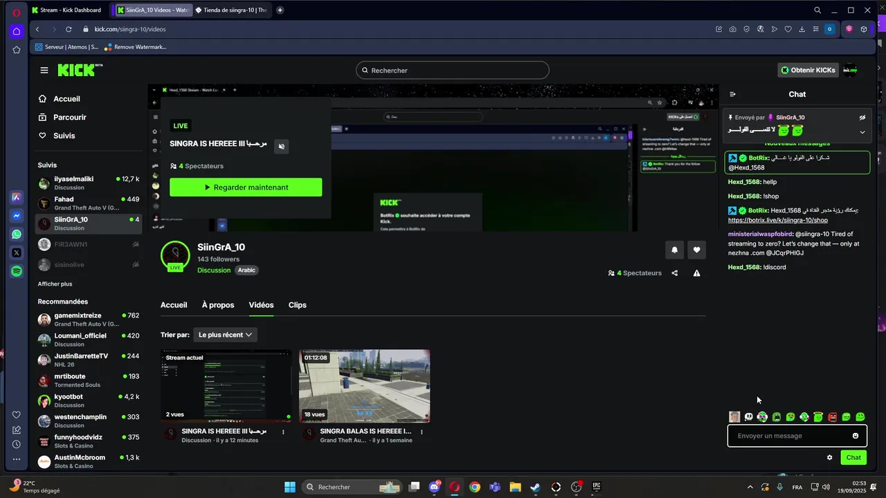Switch to the Clips tab
The image size is (886, 498).
point(298,305)
